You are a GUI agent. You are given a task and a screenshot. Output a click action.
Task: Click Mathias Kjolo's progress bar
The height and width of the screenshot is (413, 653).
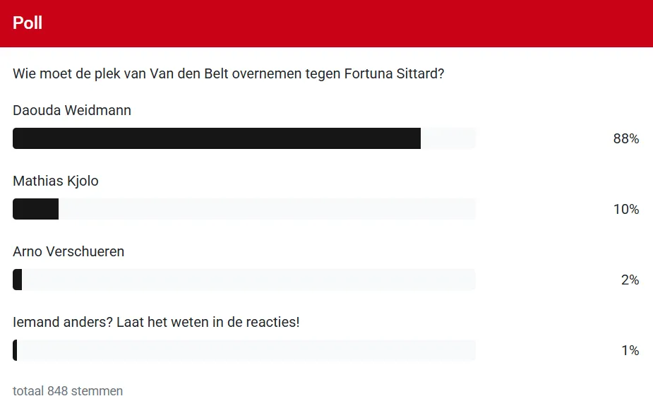click(x=244, y=209)
